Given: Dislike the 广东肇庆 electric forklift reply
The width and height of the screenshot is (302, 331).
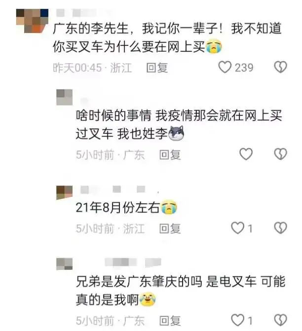Looking at the screenshot, I should pyautogui.click(x=280, y=320).
